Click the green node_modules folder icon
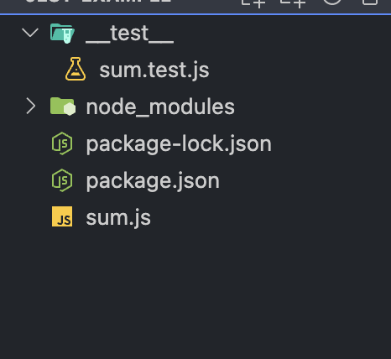 63,107
